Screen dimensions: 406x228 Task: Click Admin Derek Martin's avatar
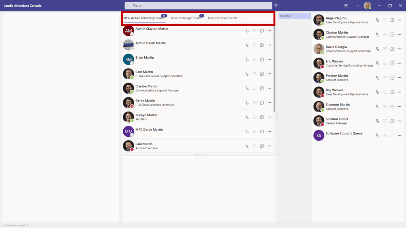(x=128, y=45)
